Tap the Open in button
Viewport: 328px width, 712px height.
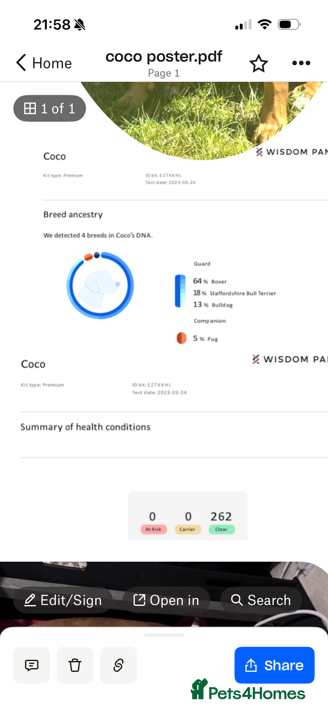pos(166,600)
